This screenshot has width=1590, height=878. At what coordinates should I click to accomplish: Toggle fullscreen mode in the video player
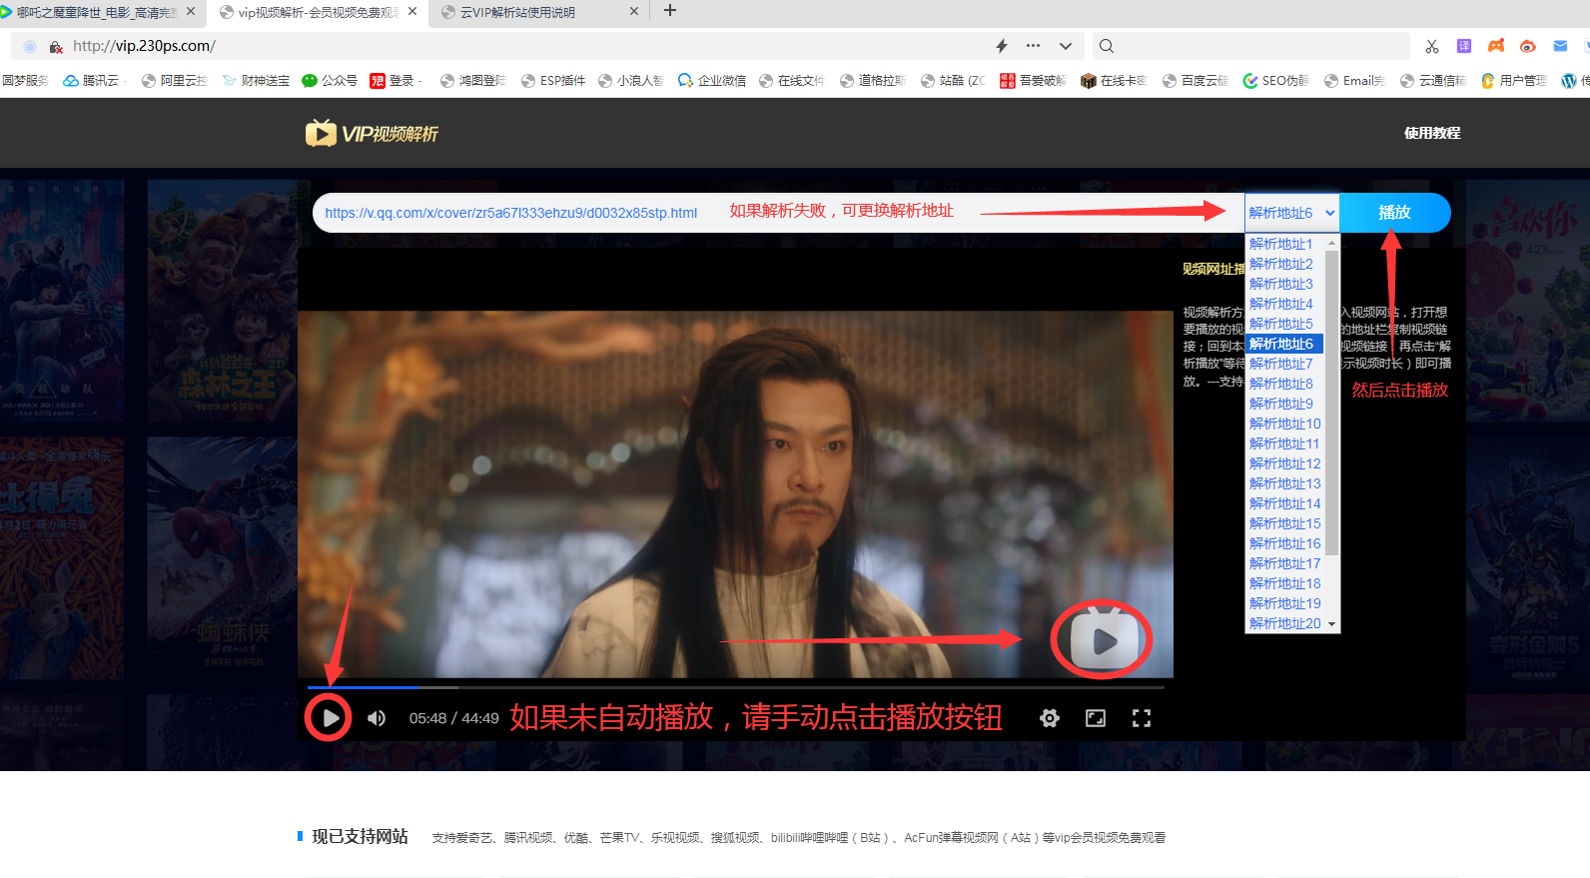(x=1142, y=718)
